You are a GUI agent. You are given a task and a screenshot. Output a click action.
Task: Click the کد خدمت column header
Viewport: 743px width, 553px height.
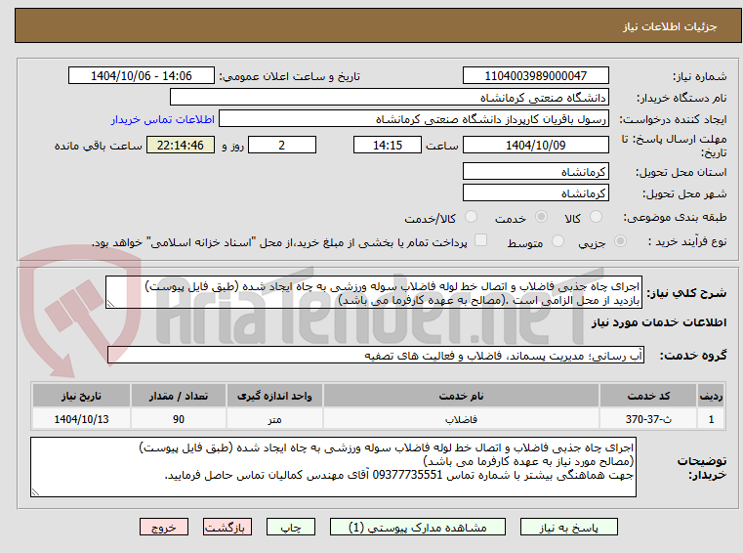tap(648, 396)
